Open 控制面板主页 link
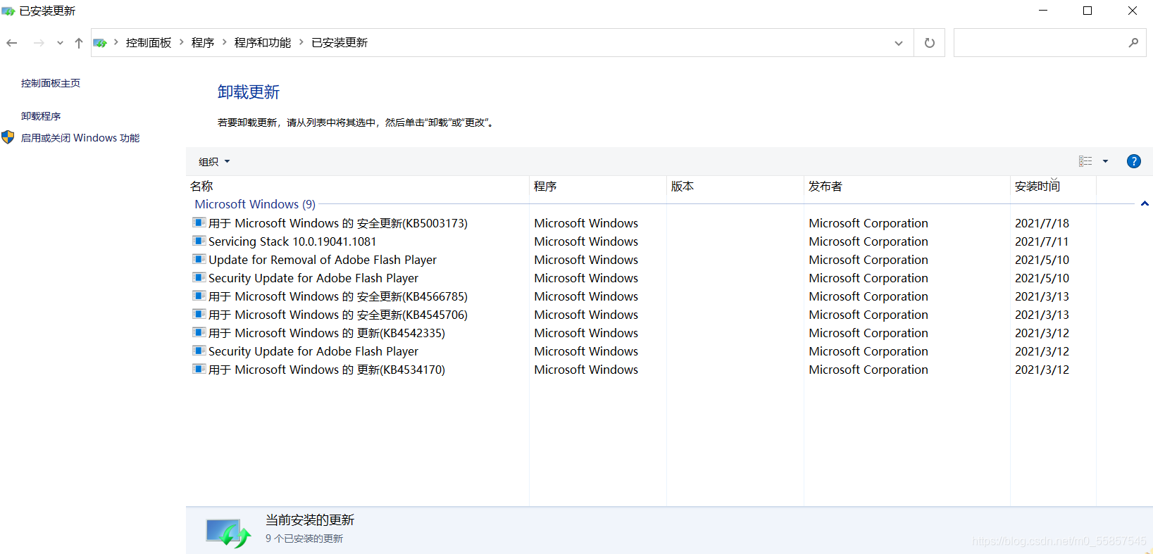This screenshot has height=554, width=1153. click(x=51, y=83)
